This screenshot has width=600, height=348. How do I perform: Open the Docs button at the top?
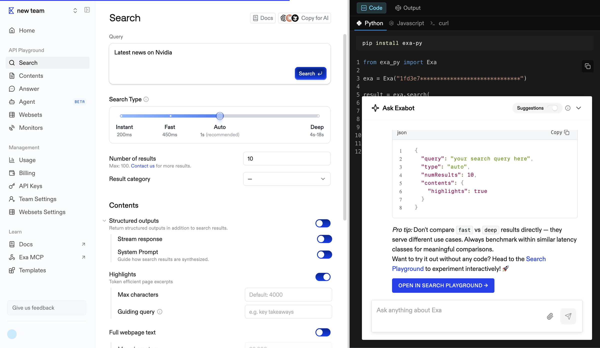click(263, 18)
